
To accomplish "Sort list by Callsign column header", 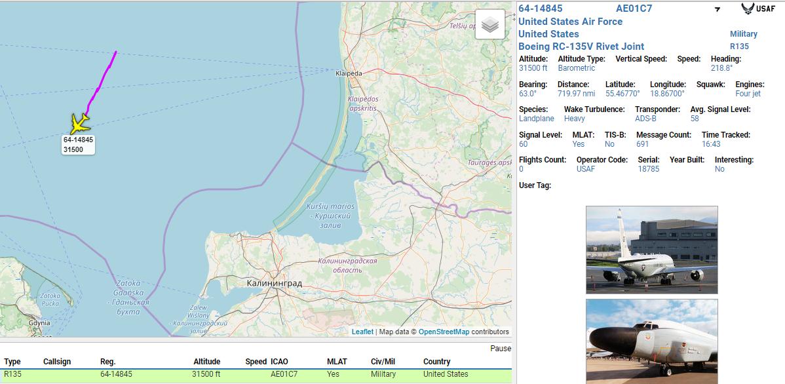I will (57, 362).
